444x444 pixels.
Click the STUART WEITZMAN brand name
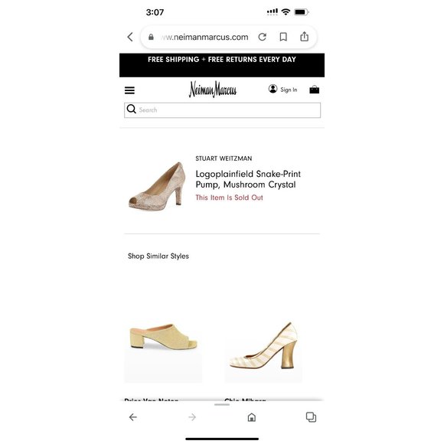pyautogui.click(x=224, y=158)
